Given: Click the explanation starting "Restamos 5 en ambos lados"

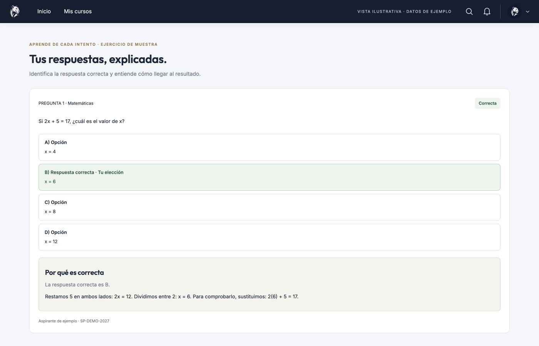Looking at the screenshot, I should tap(172, 297).
